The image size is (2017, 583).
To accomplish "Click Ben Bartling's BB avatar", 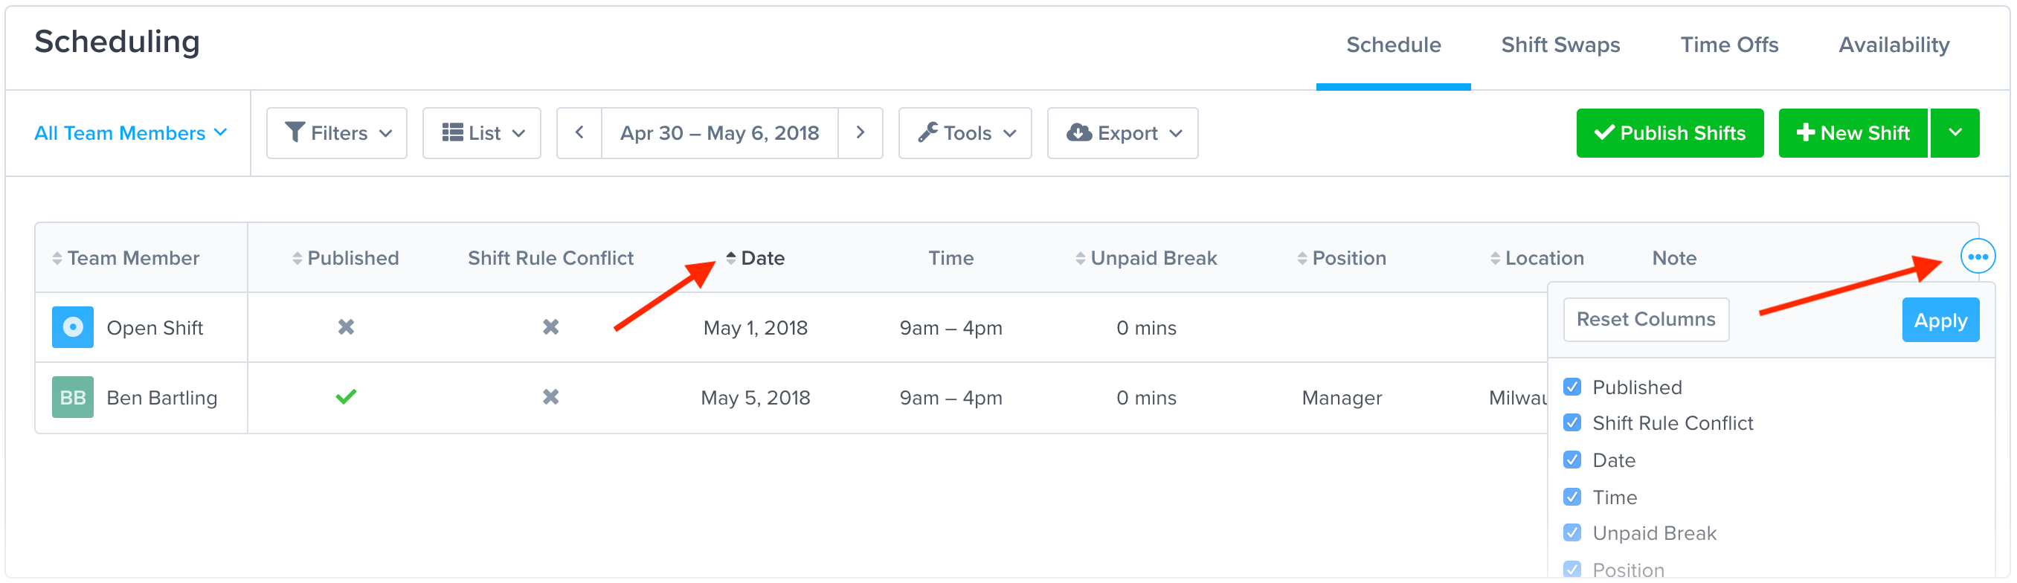I will [73, 398].
